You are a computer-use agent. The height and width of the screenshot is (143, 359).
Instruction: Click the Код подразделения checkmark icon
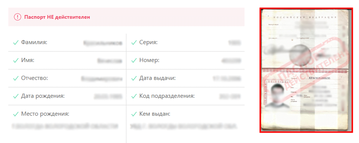[134, 96]
